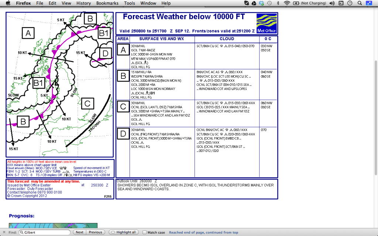Open the Google Drive menu bar icon
Image resolution: width=378 pixels, height=236 pixels.
253,3
